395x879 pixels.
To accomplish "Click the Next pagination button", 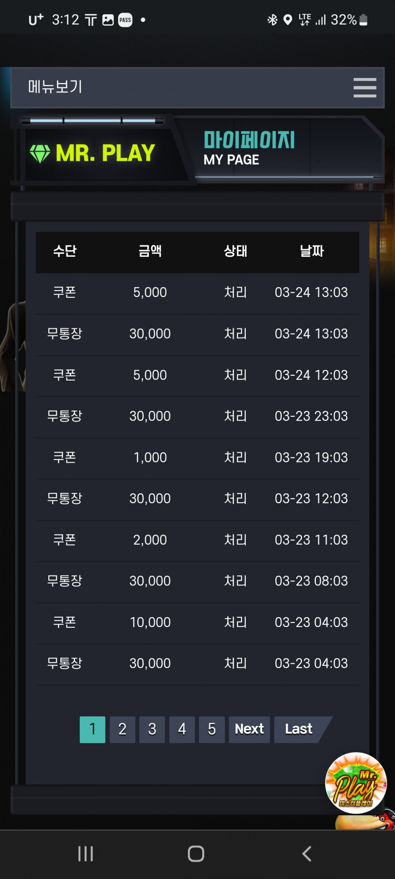I will 249,729.
